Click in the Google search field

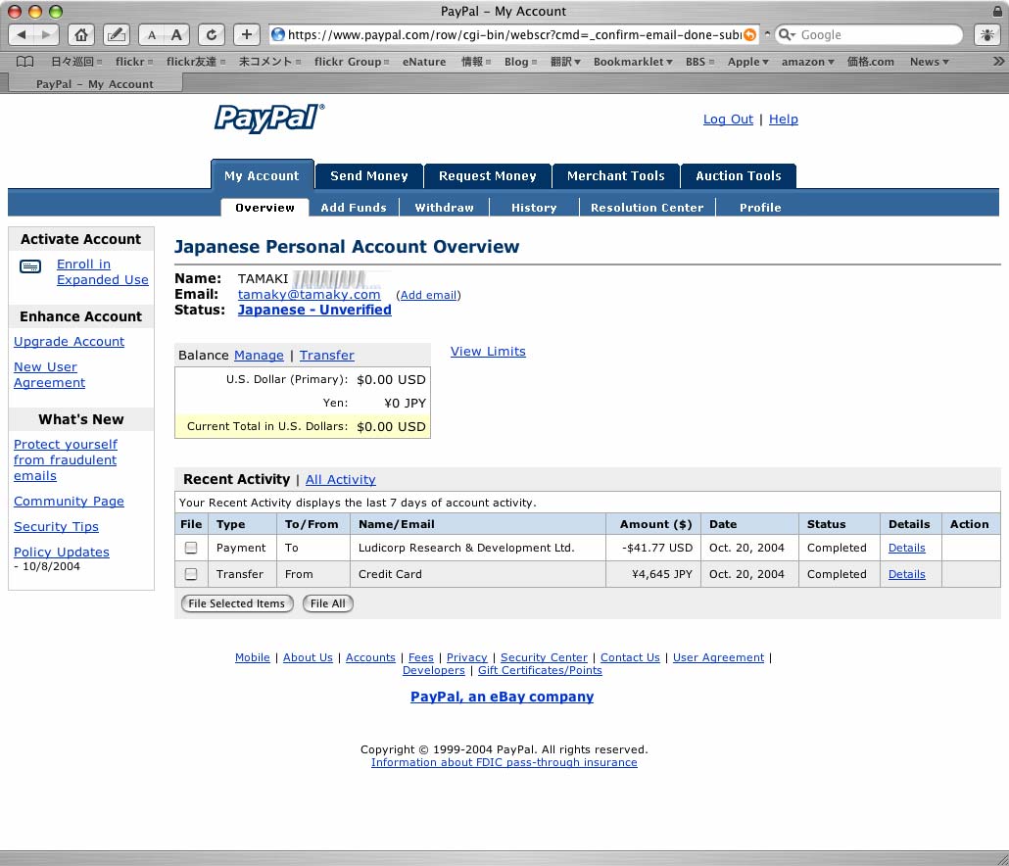[872, 34]
